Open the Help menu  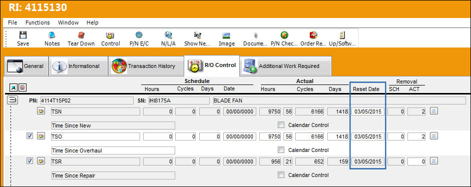93,22
